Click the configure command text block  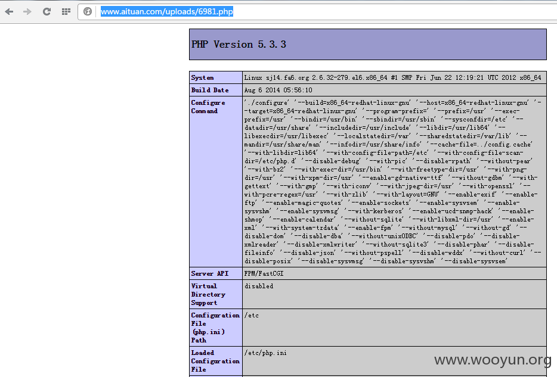tap(392, 182)
